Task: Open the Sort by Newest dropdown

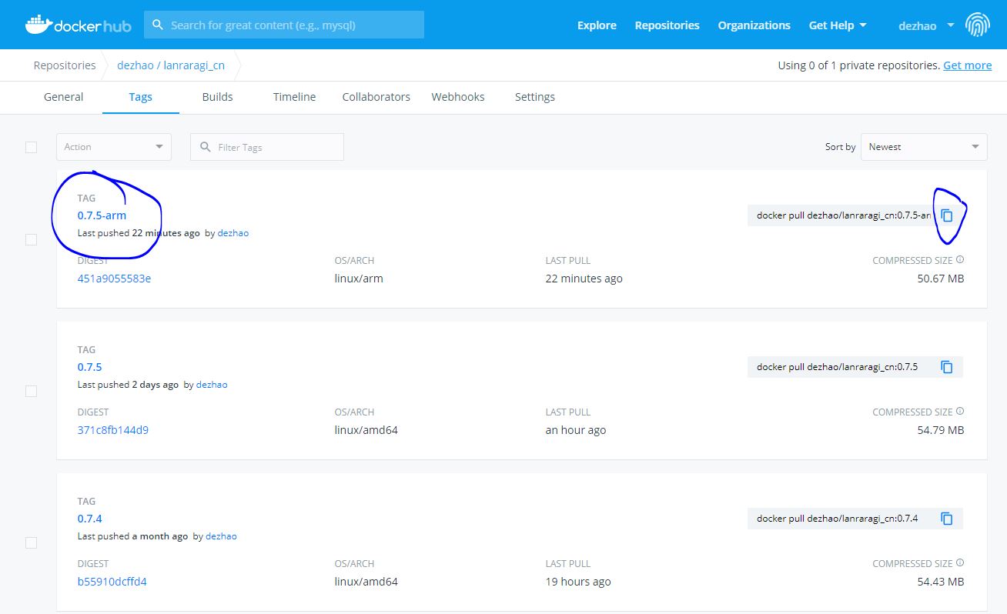Action: [924, 147]
